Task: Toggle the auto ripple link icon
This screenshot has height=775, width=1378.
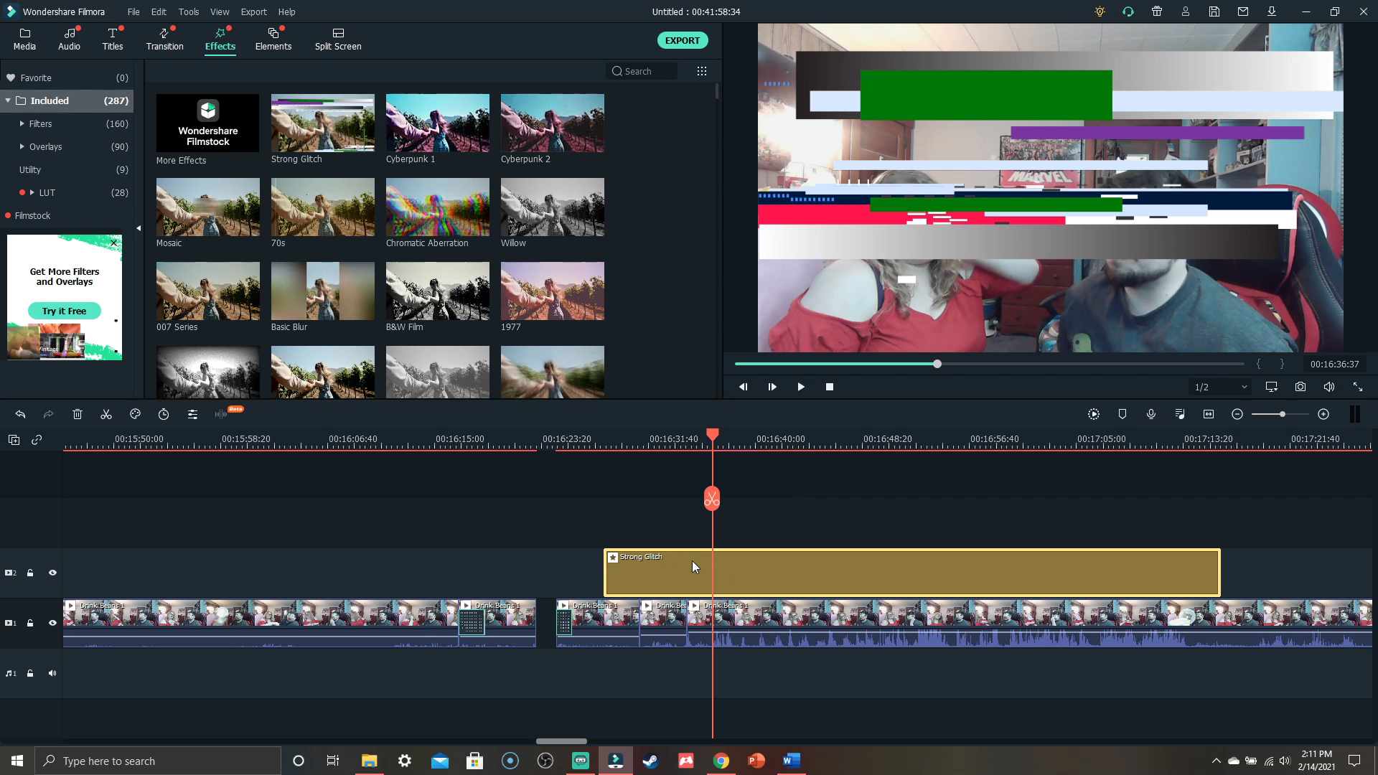Action: coord(37,440)
